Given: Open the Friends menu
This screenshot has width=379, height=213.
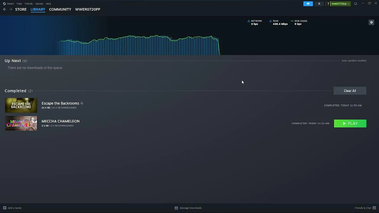Looking at the screenshot, I should click(29, 4).
